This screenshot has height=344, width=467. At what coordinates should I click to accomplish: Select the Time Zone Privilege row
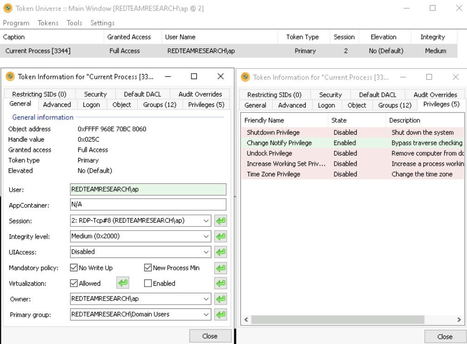(x=353, y=174)
